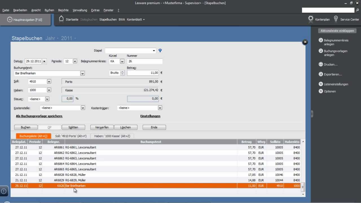Click the top search box
The image size is (361, 203).
[x=328, y=10]
